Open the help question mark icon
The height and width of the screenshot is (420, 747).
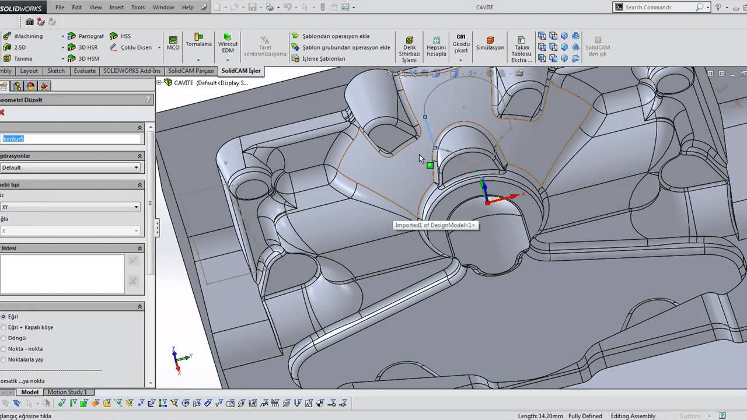[718, 7]
